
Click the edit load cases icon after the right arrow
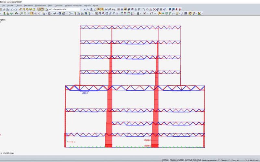tap(91, 9)
